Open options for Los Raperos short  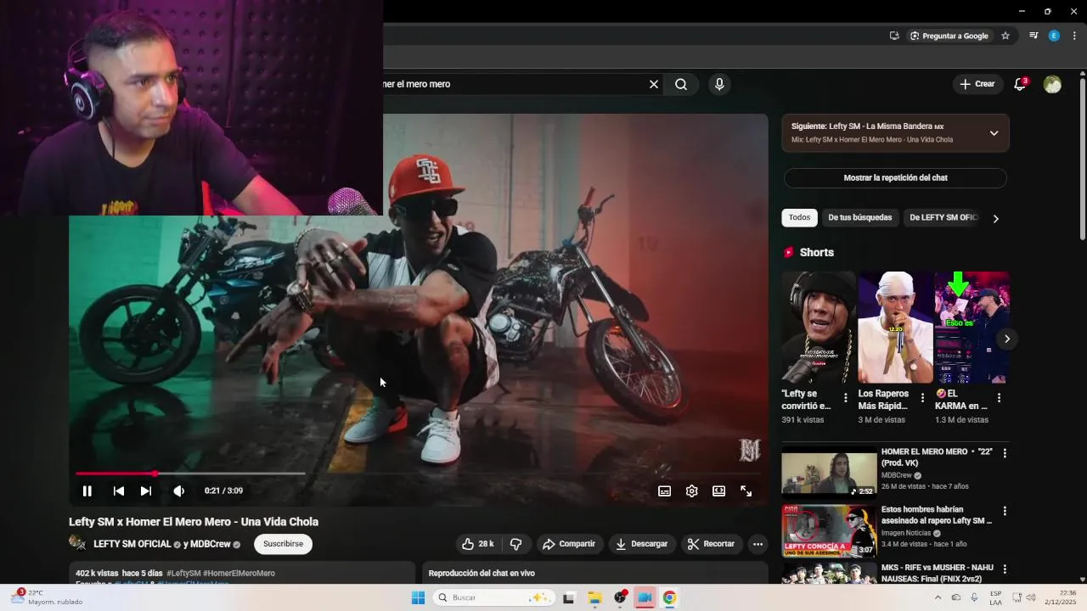(x=922, y=398)
